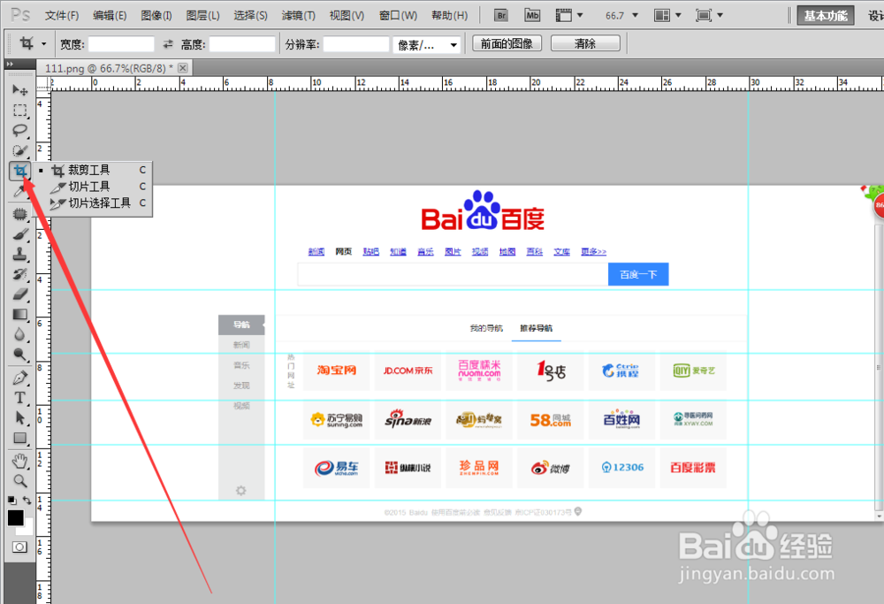Screen dimensions: 884x604
Task: Select the Path Selection tool
Action: pyautogui.click(x=19, y=418)
